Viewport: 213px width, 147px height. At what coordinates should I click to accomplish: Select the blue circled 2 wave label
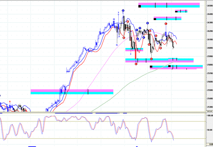tap(137, 39)
